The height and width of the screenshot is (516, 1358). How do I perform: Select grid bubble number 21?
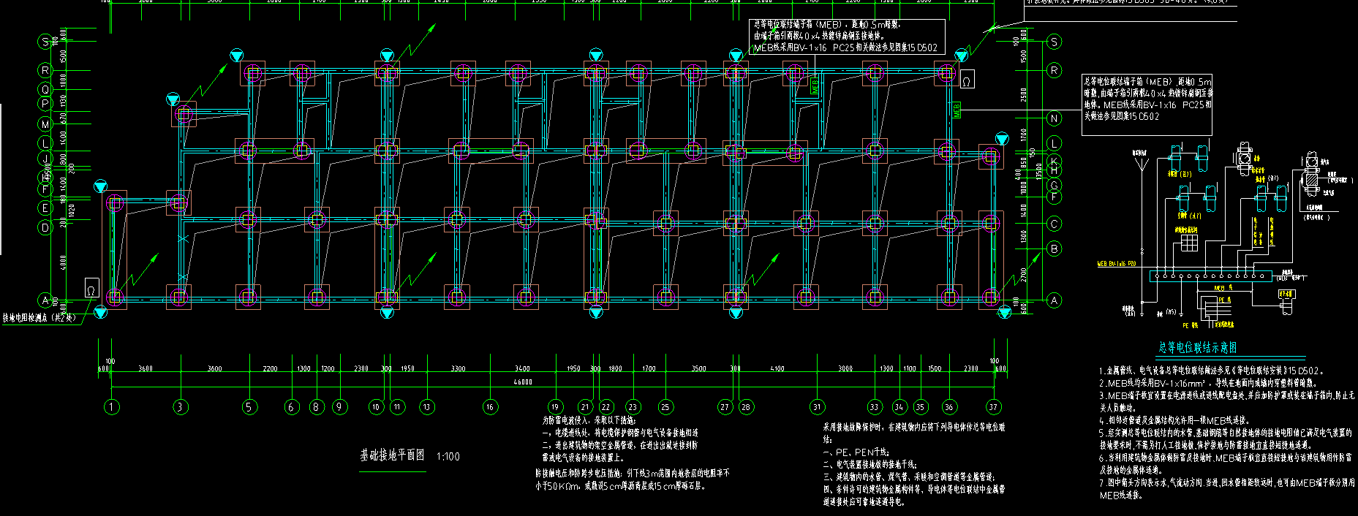(x=585, y=406)
